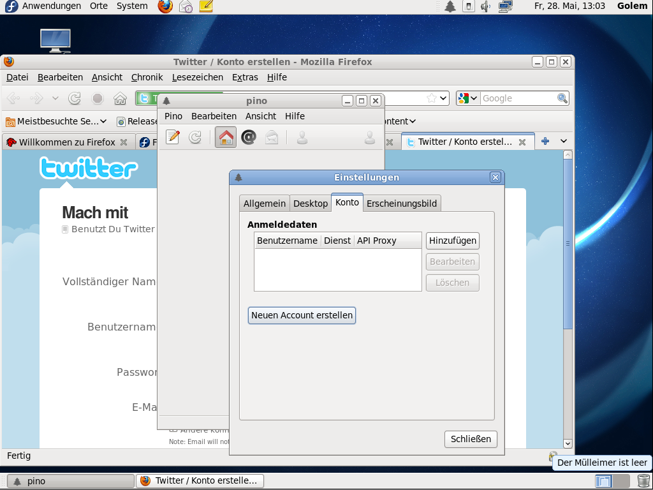Click Neuen Account erstellen button
This screenshot has height=490, width=653.
(x=302, y=315)
